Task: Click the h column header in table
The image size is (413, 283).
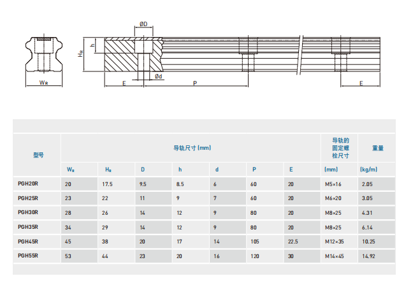Action: pyautogui.click(x=180, y=170)
